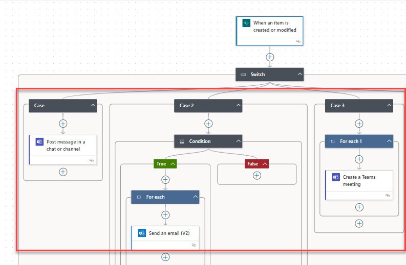
Task: Add a step between trigger and Switch
Action: [270, 57]
